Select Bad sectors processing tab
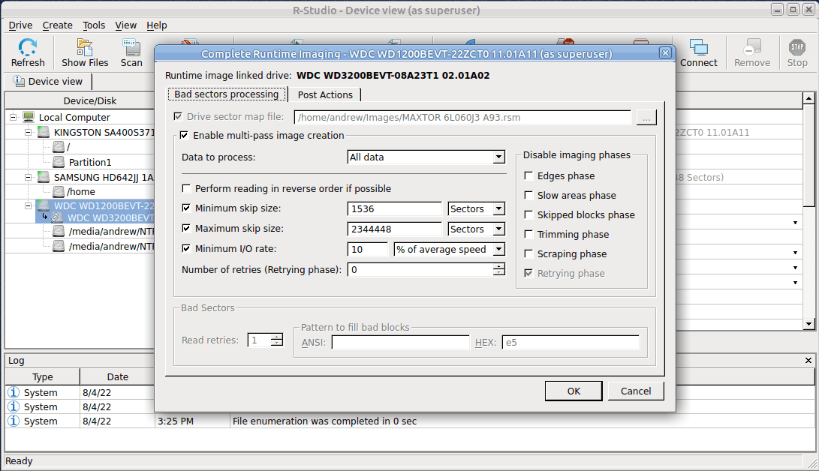This screenshot has height=471, width=819. point(227,94)
